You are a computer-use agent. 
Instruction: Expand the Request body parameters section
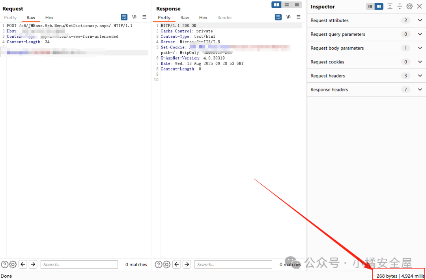point(419,48)
